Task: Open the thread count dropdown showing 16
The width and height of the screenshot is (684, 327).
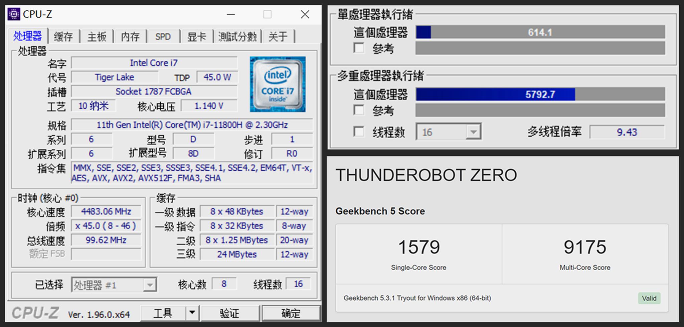Action: click(474, 132)
